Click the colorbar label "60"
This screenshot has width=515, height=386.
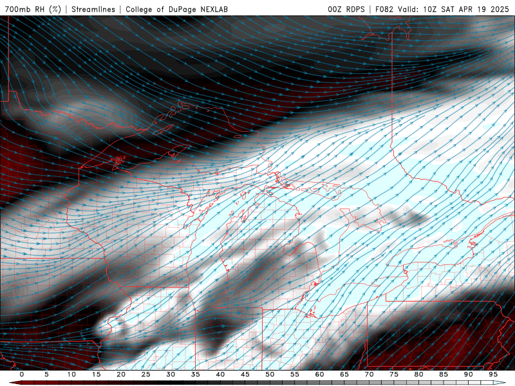(x=319, y=374)
